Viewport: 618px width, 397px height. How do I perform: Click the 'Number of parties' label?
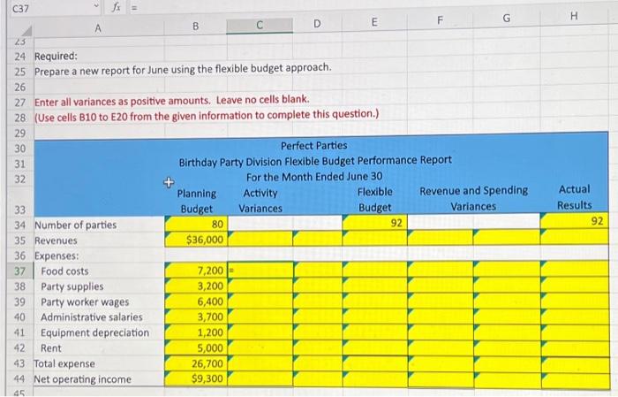point(75,225)
